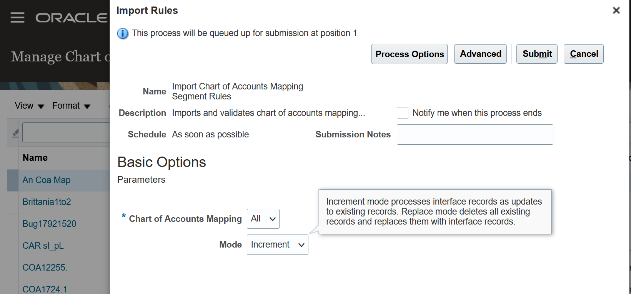The width and height of the screenshot is (631, 294).
Task: Open the Format menu
Action: 71,106
